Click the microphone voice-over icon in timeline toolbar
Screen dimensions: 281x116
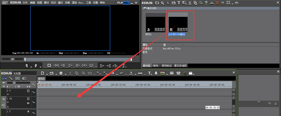[156, 73]
